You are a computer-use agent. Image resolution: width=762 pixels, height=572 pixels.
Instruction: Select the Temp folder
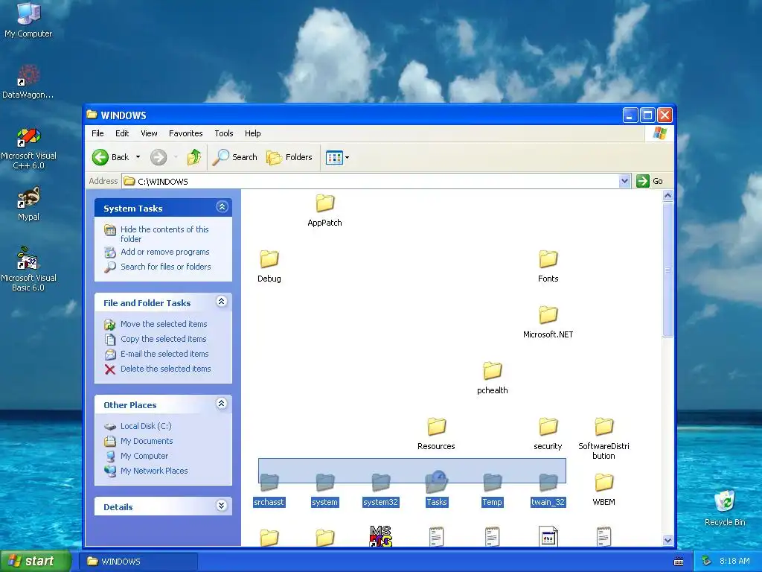493,490
